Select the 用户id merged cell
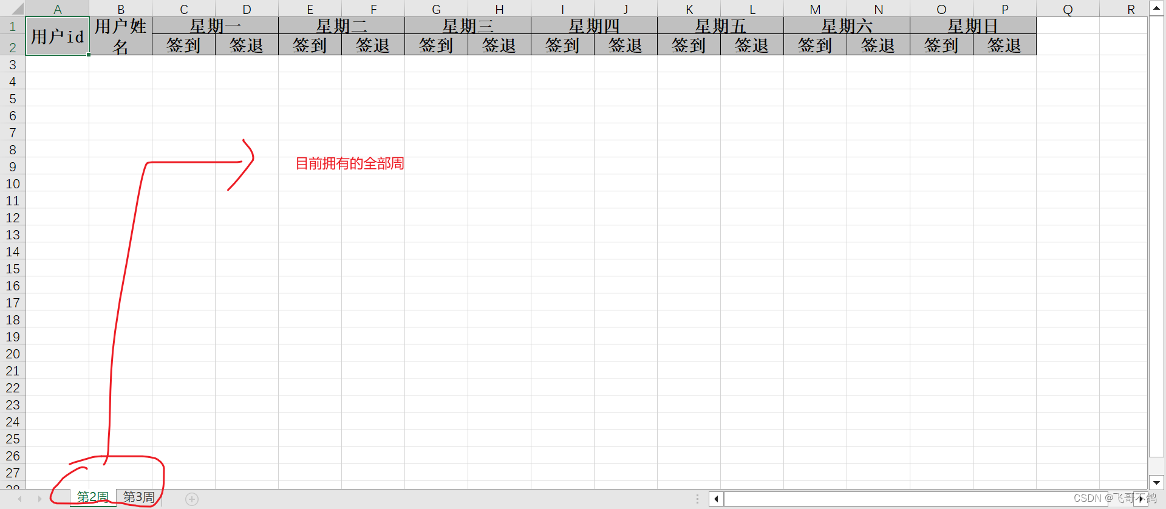 pyautogui.click(x=58, y=36)
